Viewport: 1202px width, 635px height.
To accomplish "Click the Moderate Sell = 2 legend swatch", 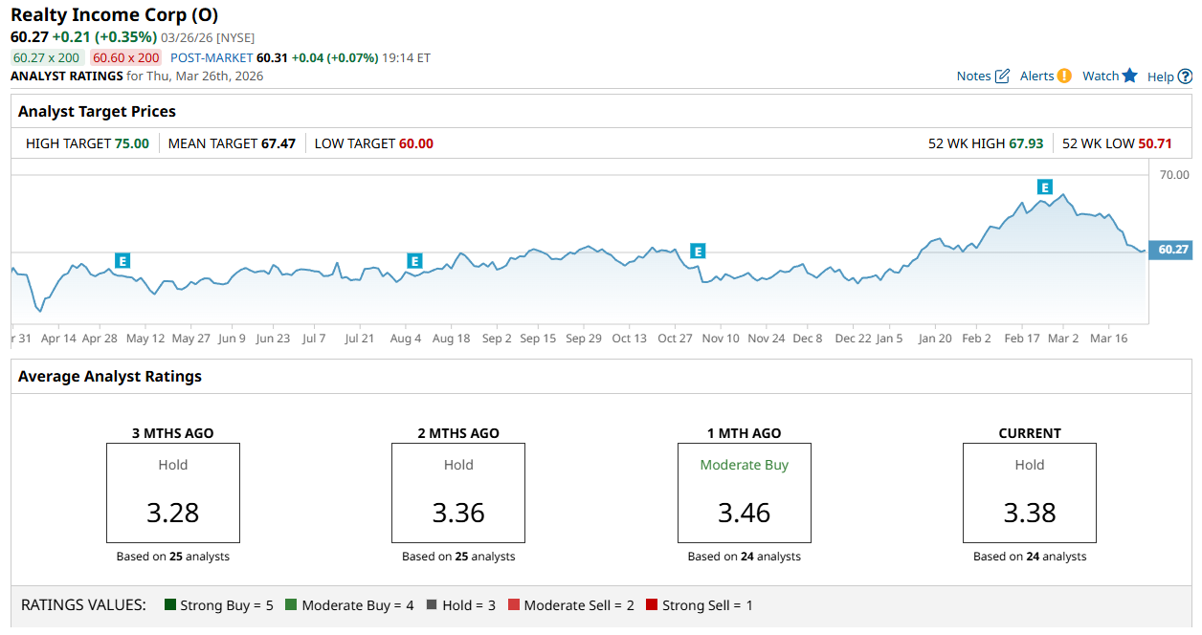I will [514, 605].
